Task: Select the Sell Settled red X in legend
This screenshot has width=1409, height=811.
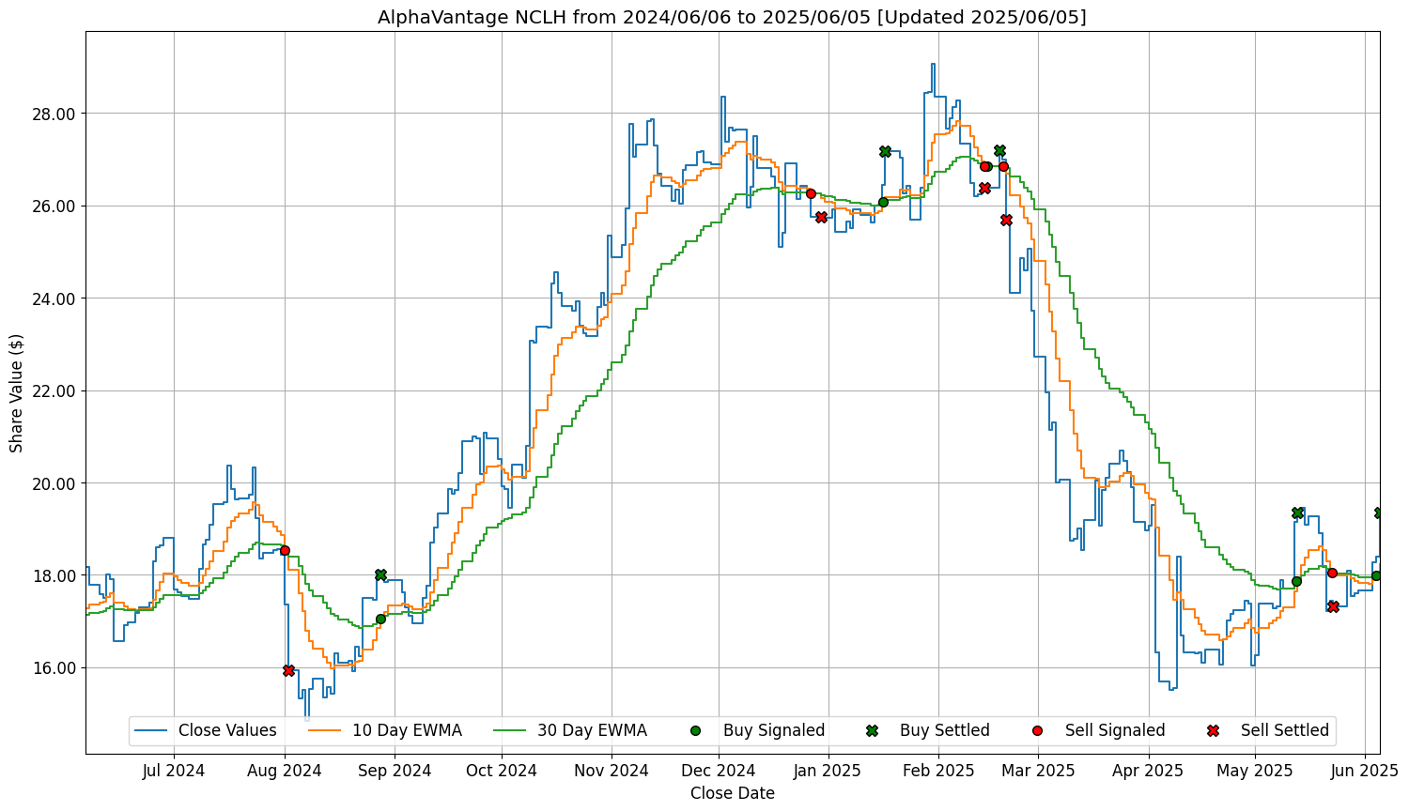Action: click(1213, 730)
